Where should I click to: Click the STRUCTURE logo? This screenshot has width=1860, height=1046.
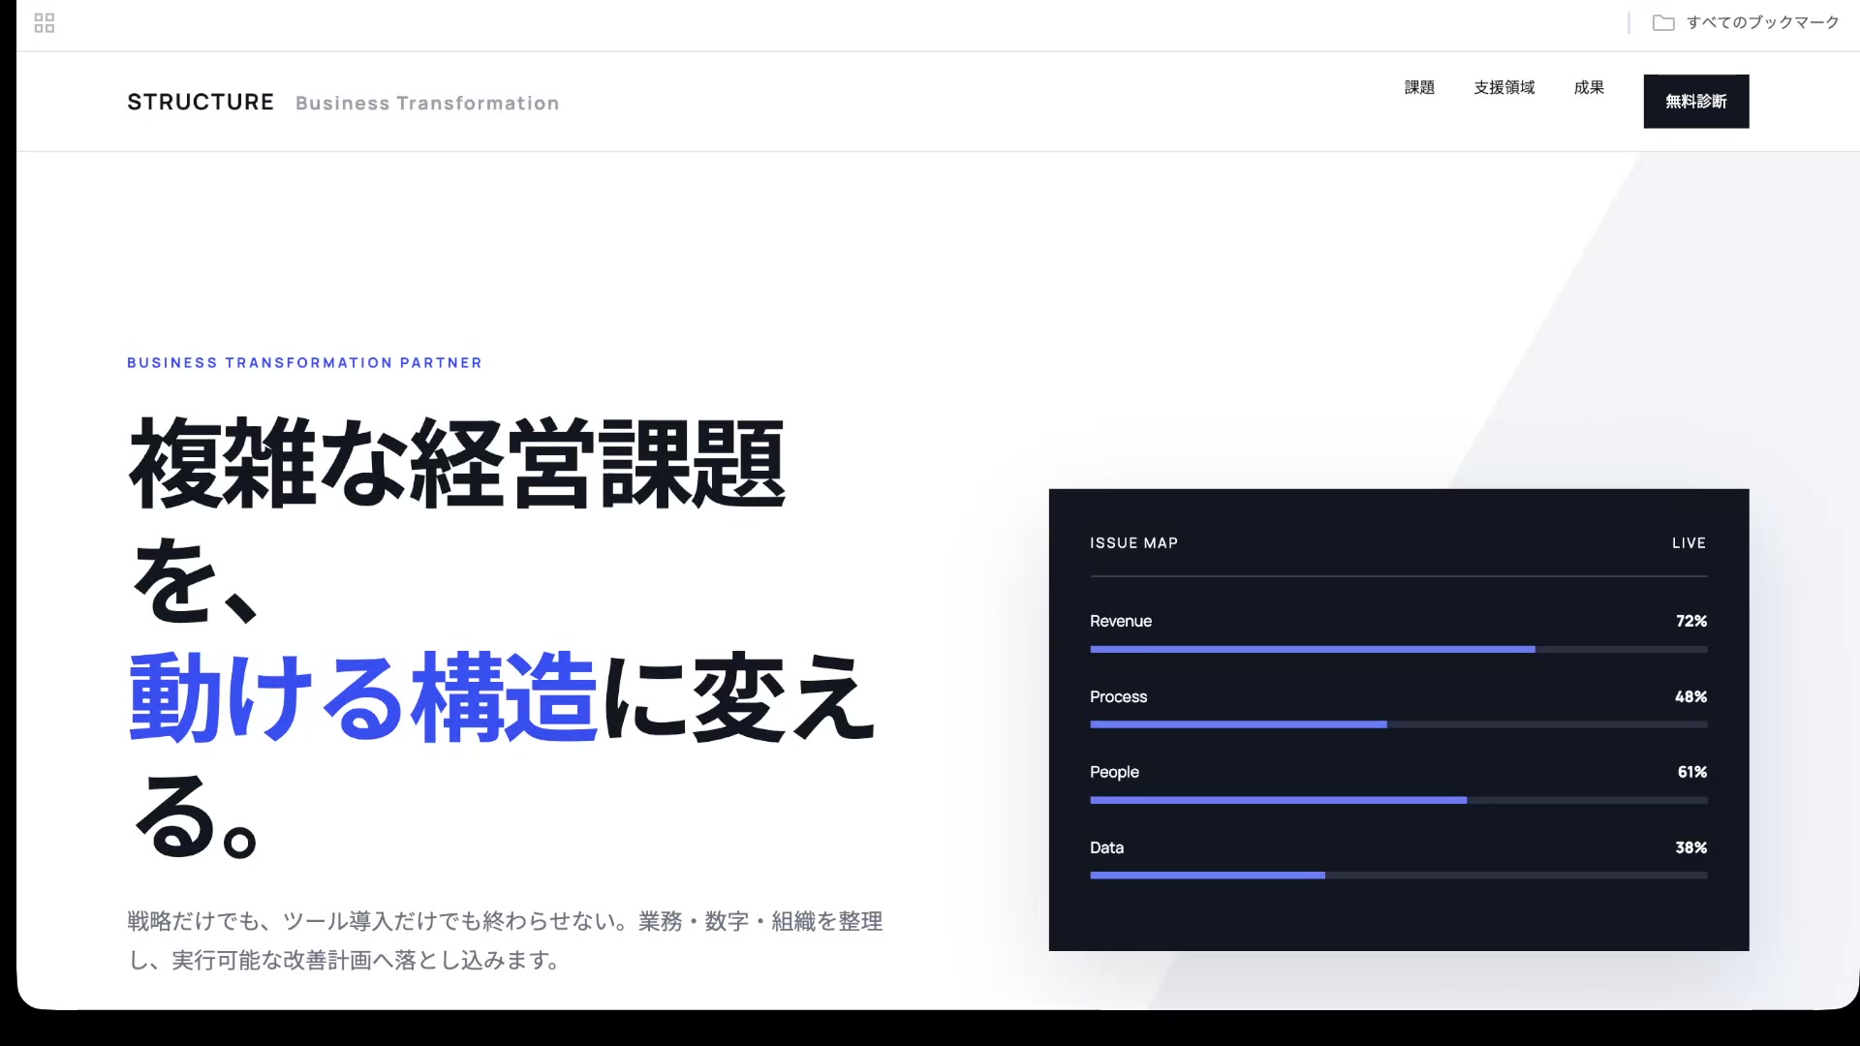pos(201,102)
